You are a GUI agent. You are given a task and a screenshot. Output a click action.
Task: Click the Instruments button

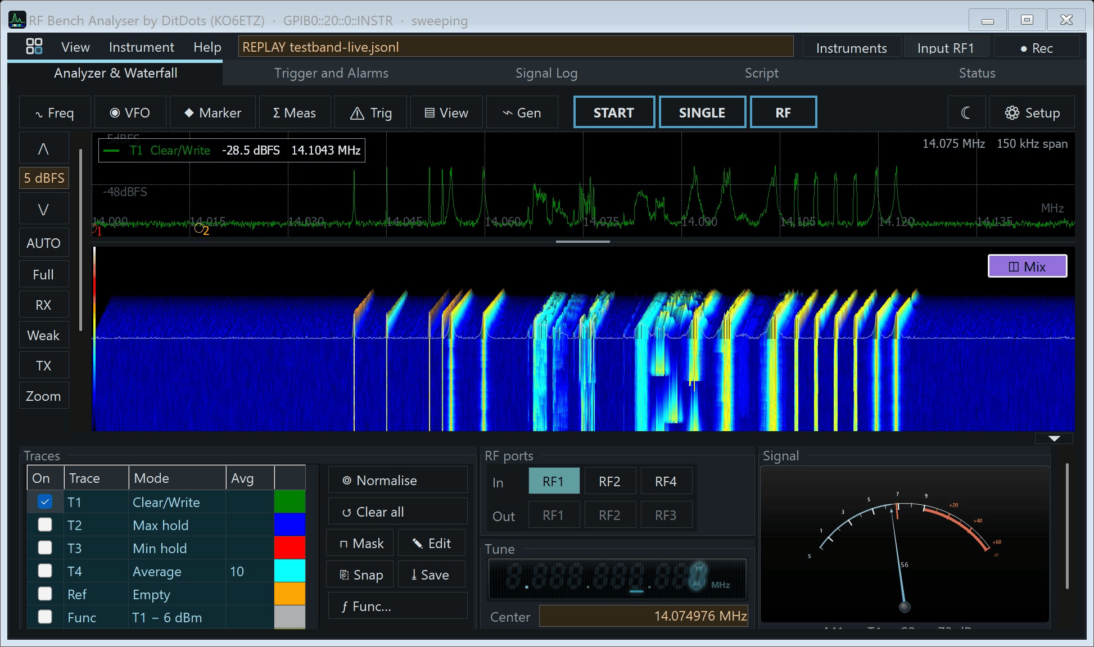(851, 48)
